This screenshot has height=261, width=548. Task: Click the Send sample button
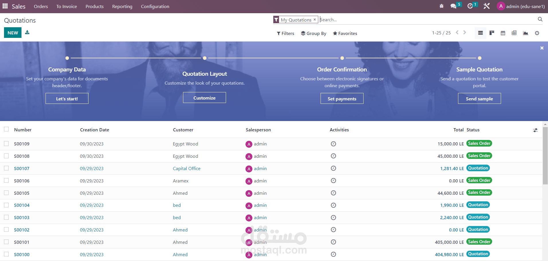coord(480,98)
